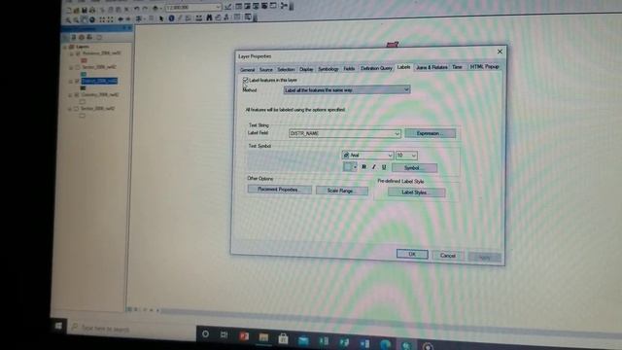This screenshot has width=622, height=350.
Task: Toggle underline text formatting for labels
Action: pyautogui.click(x=384, y=167)
